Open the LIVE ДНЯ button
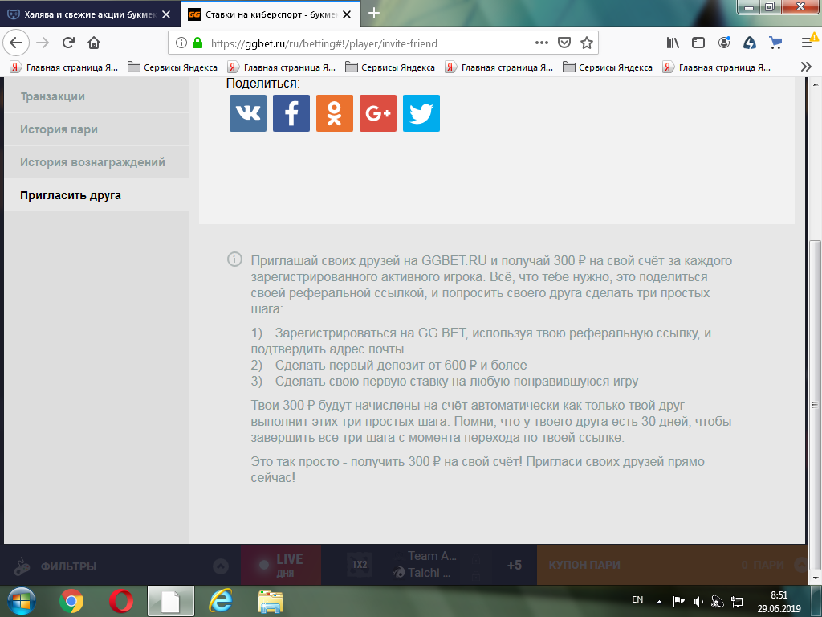Screen dimensions: 822x617 point(281,565)
